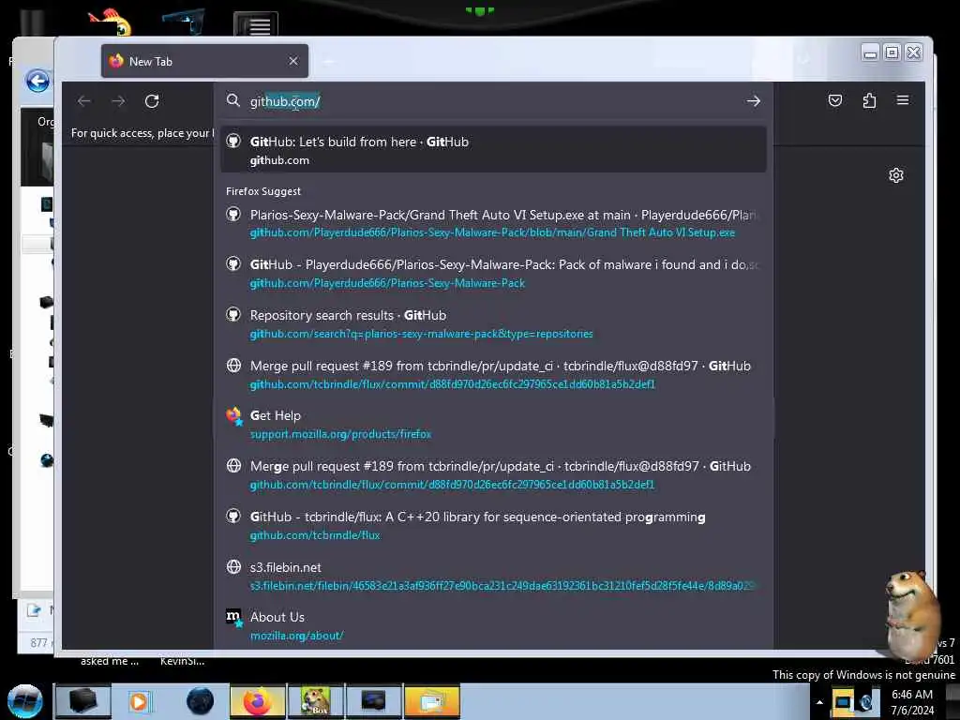
Task: Open the Extensions puzzle icon
Action: 869,100
